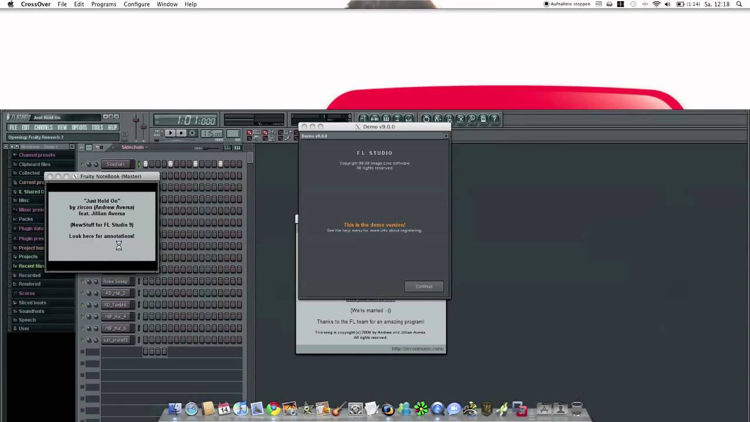Toggle mute LED on sub_snare01 channel
750x422 pixels.
pos(82,340)
